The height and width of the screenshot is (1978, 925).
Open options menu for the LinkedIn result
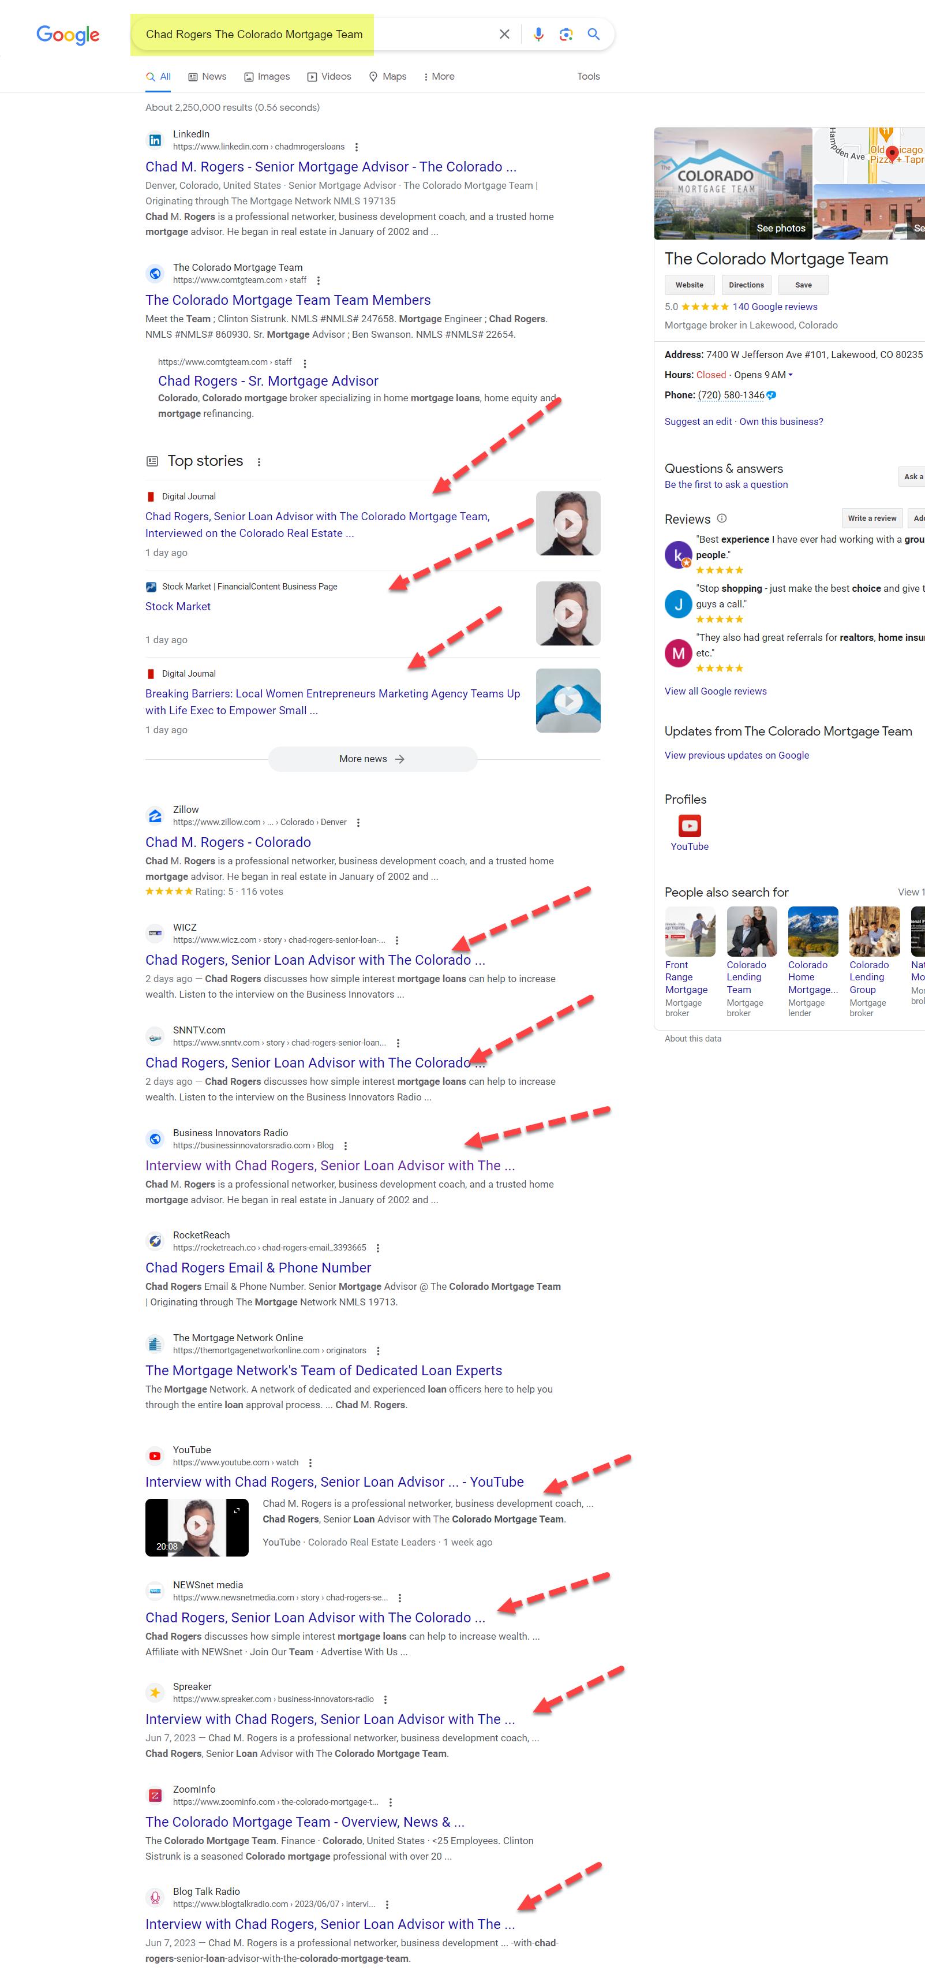356,147
